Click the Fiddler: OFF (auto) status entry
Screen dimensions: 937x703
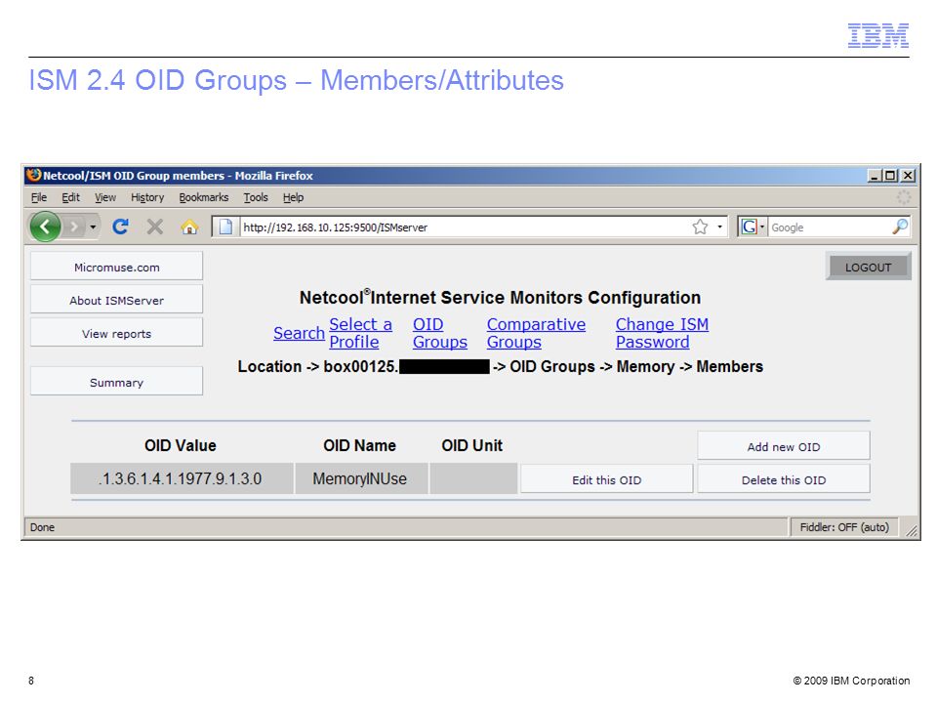click(x=844, y=527)
